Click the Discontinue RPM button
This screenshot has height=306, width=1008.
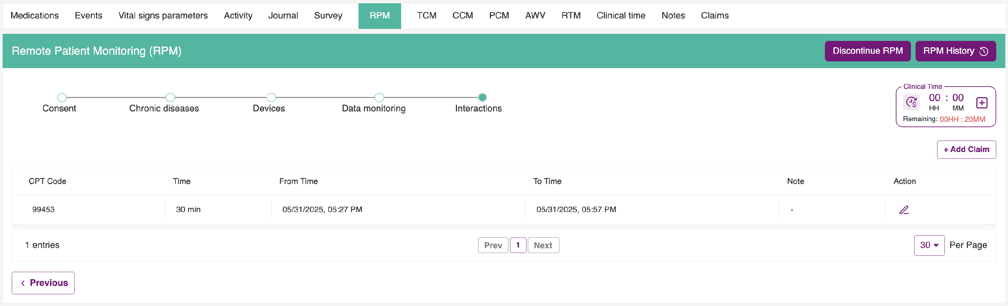pyautogui.click(x=868, y=51)
